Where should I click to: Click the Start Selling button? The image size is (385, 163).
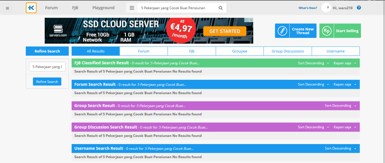point(340,31)
